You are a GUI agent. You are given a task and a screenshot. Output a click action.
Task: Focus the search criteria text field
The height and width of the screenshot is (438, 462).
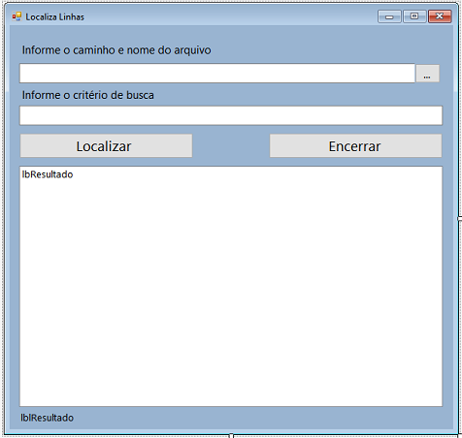231,115
